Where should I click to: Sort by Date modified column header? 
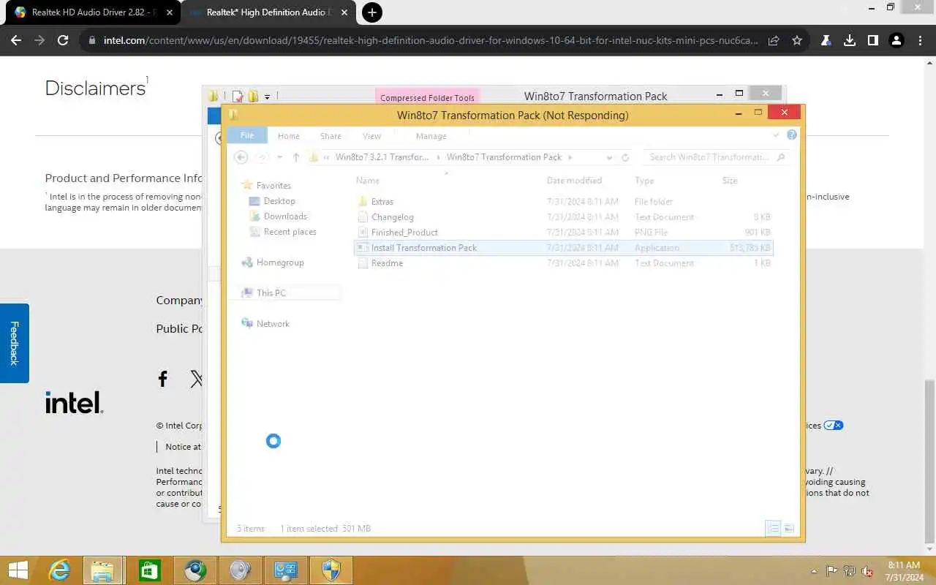click(x=574, y=181)
